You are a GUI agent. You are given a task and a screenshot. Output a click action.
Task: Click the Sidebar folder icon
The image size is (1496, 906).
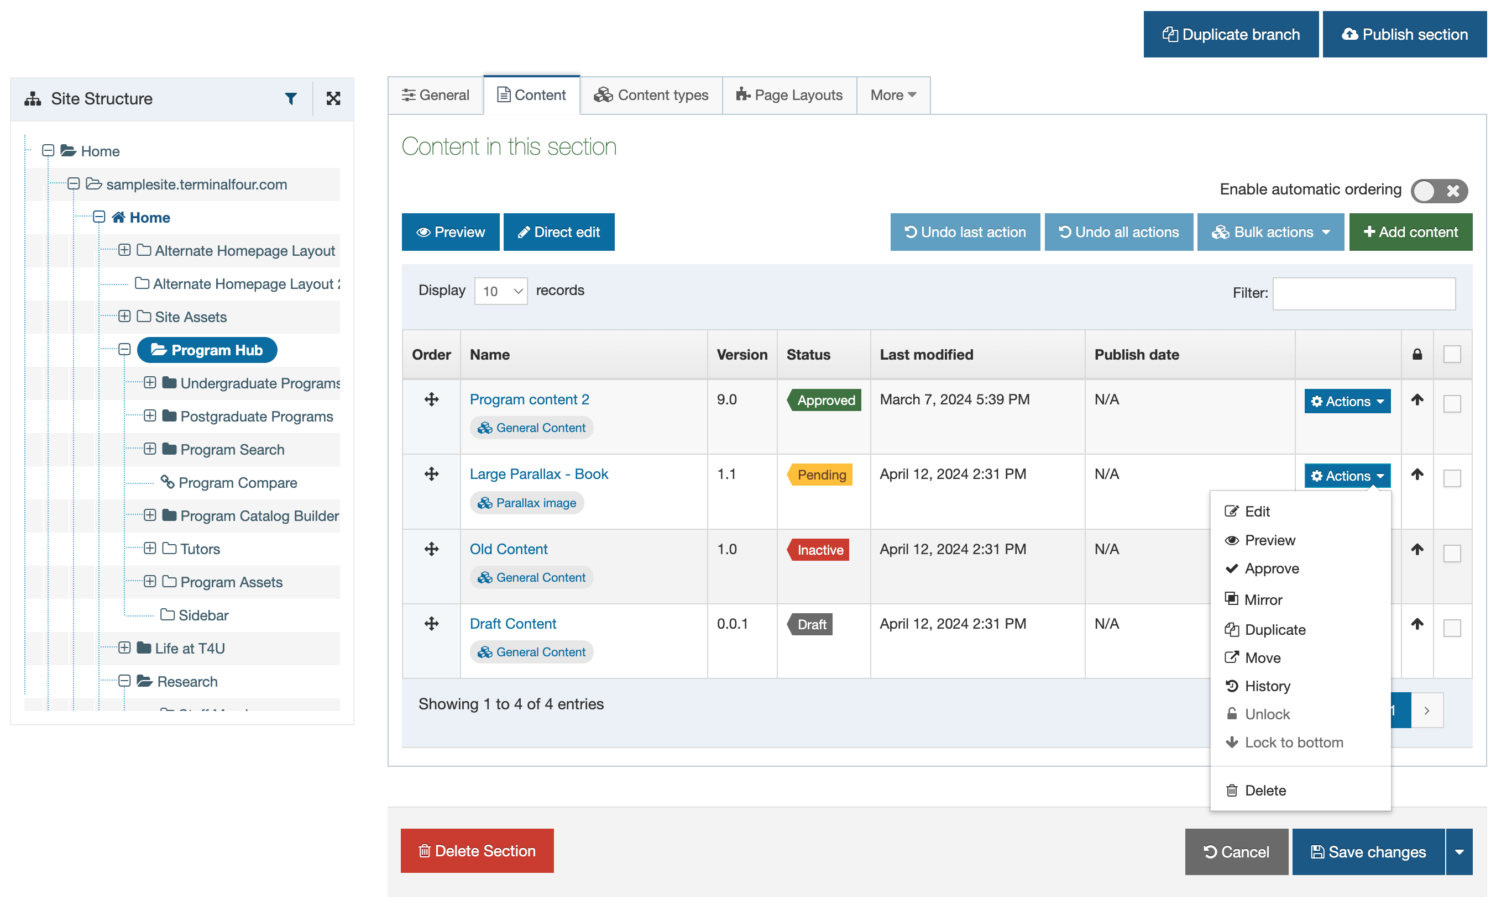point(168,615)
